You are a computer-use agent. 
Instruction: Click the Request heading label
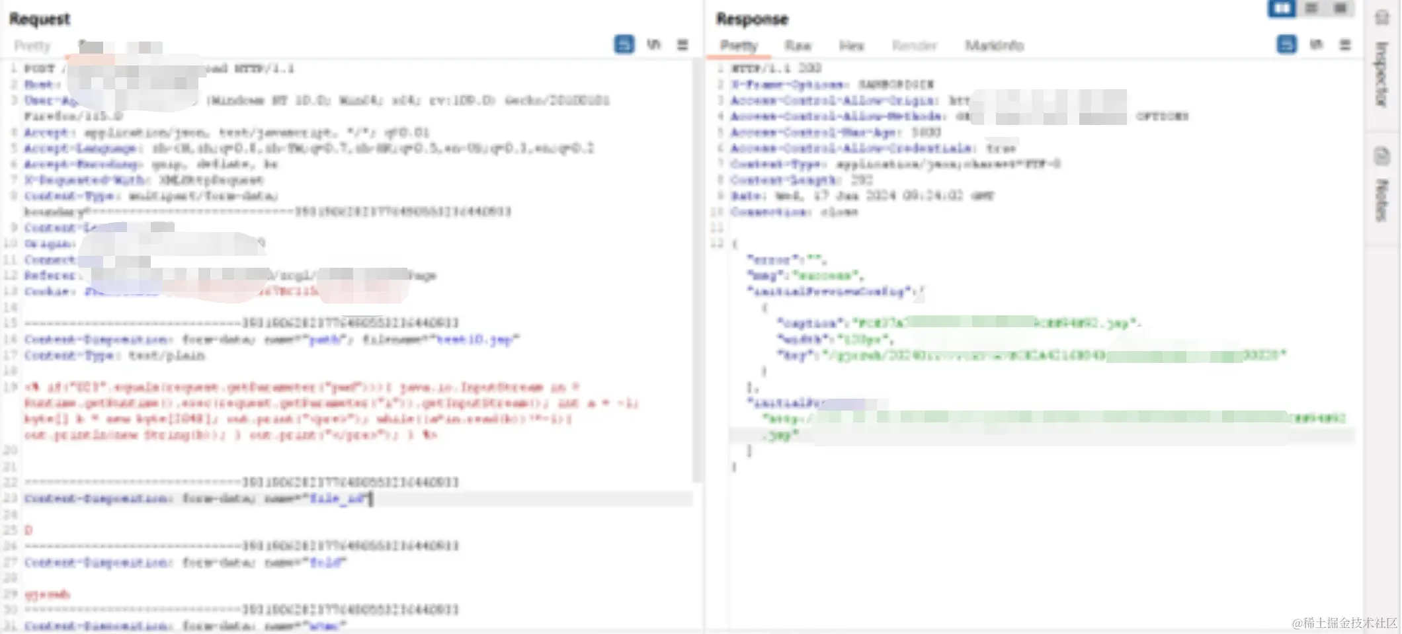40,19
